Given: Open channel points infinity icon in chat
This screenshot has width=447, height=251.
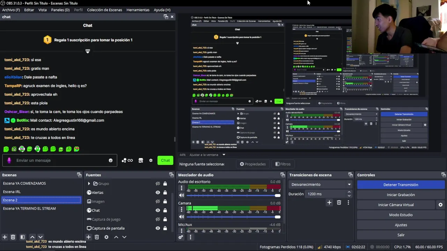Looking at the screenshot, I should pyautogui.click(x=127, y=160).
